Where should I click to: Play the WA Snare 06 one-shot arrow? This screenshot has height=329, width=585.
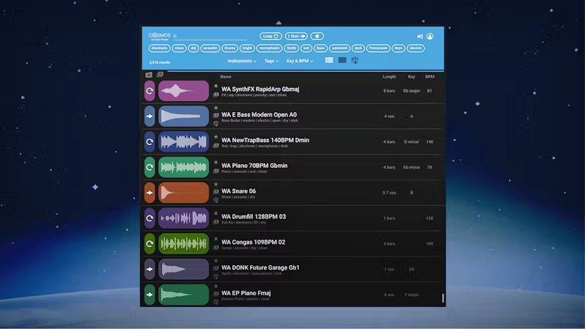150,193
